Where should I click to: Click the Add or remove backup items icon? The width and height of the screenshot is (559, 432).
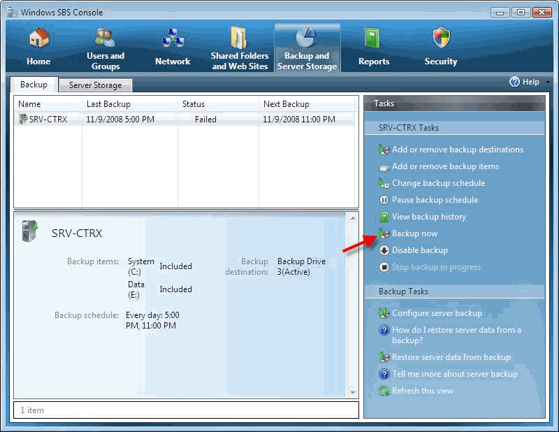point(384,167)
